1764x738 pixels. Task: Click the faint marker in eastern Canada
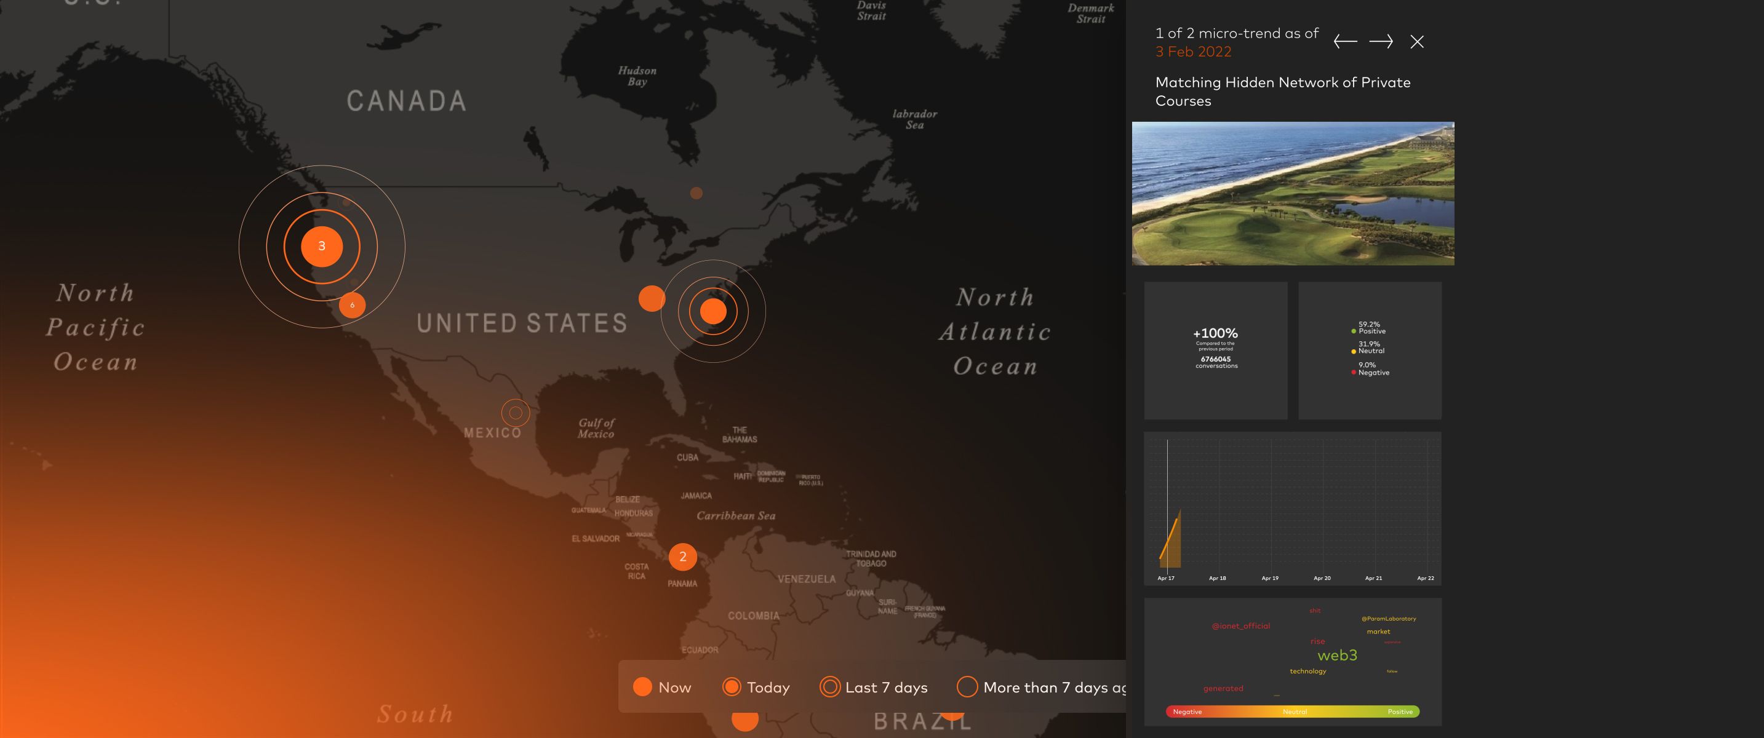click(x=696, y=193)
